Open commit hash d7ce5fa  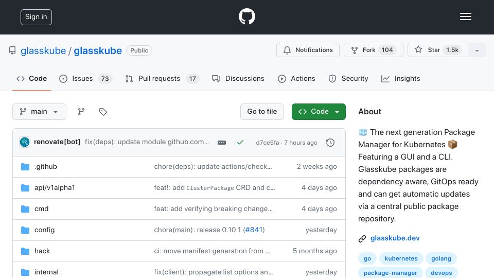click(267, 143)
